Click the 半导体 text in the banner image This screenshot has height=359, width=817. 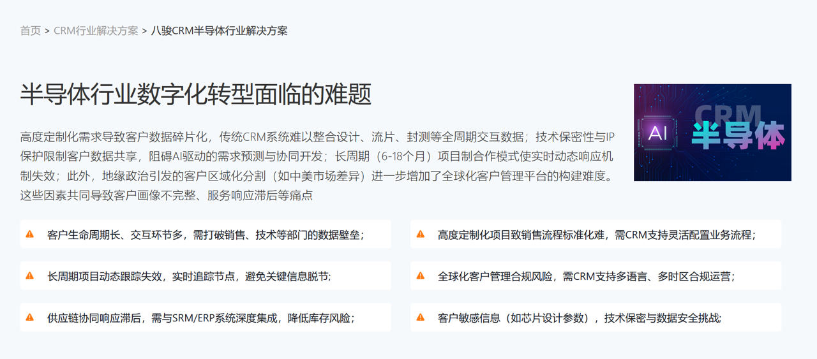pos(738,137)
